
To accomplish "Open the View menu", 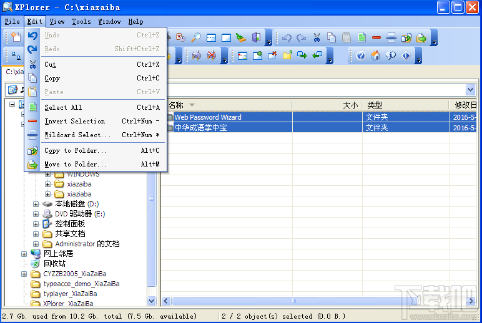I will tap(57, 21).
